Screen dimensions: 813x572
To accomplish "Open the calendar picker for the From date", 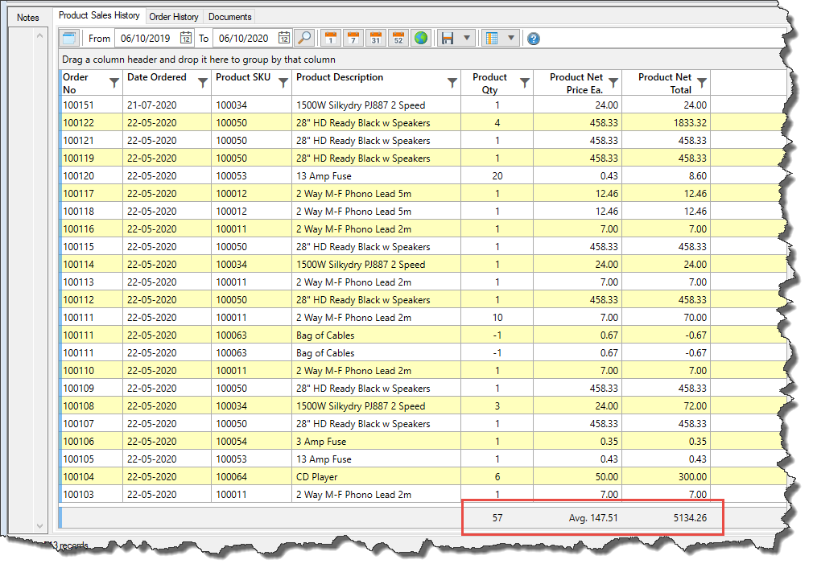I will tap(187, 37).
